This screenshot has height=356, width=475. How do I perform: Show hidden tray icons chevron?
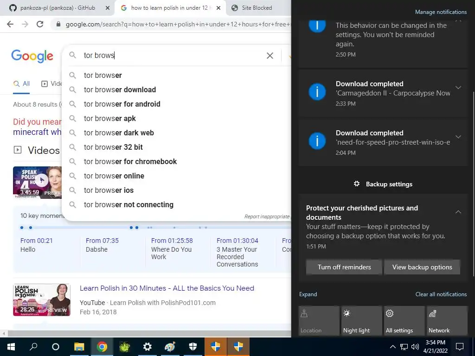[x=392, y=347]
